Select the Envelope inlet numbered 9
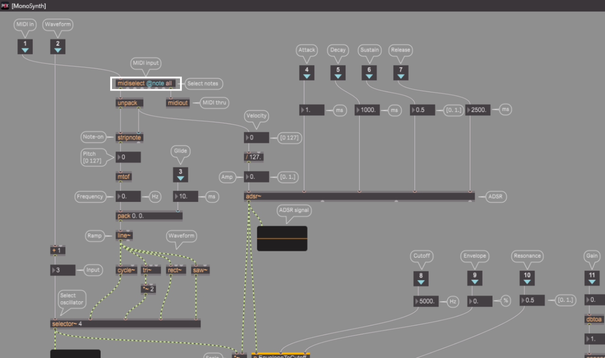This screenshot has height=358, width=605. point(475,278)
